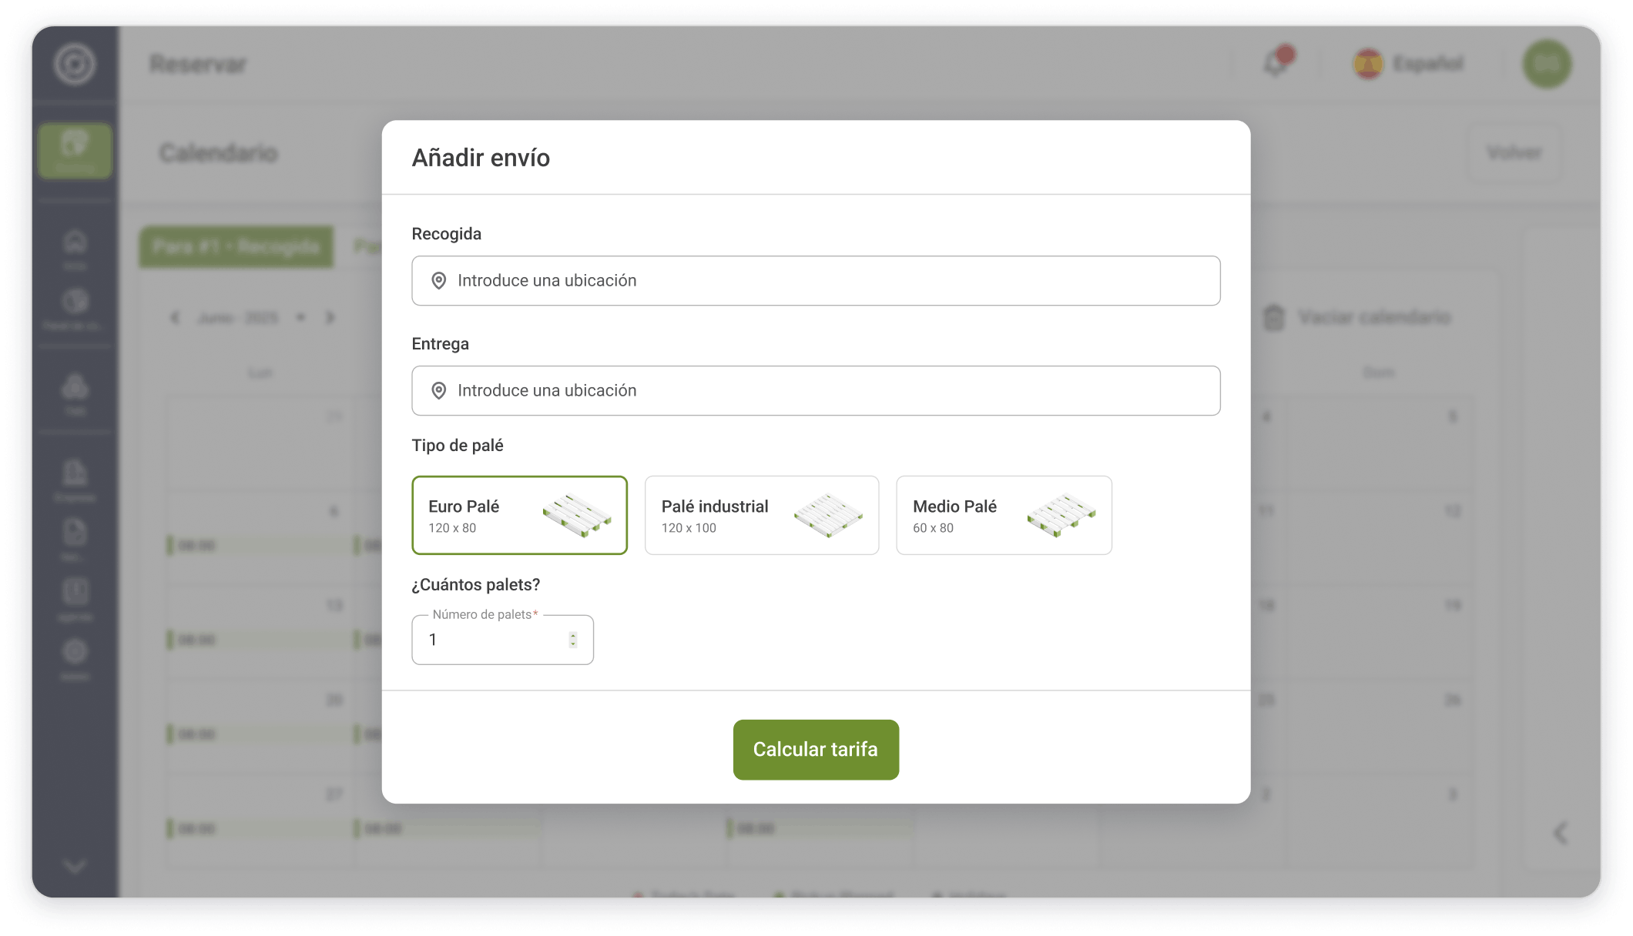The height and width of the screenshot is (936, 1633).
Task: Click the pin icon in Recogida field
Action: pyautogui.click(x=439, y=281)
